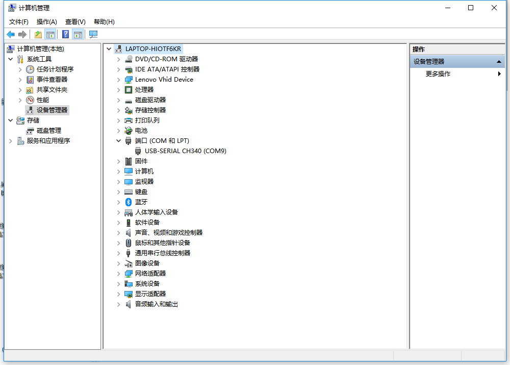Expand the 显示适配器 category

pyautogui.click(x=118, y=294)
